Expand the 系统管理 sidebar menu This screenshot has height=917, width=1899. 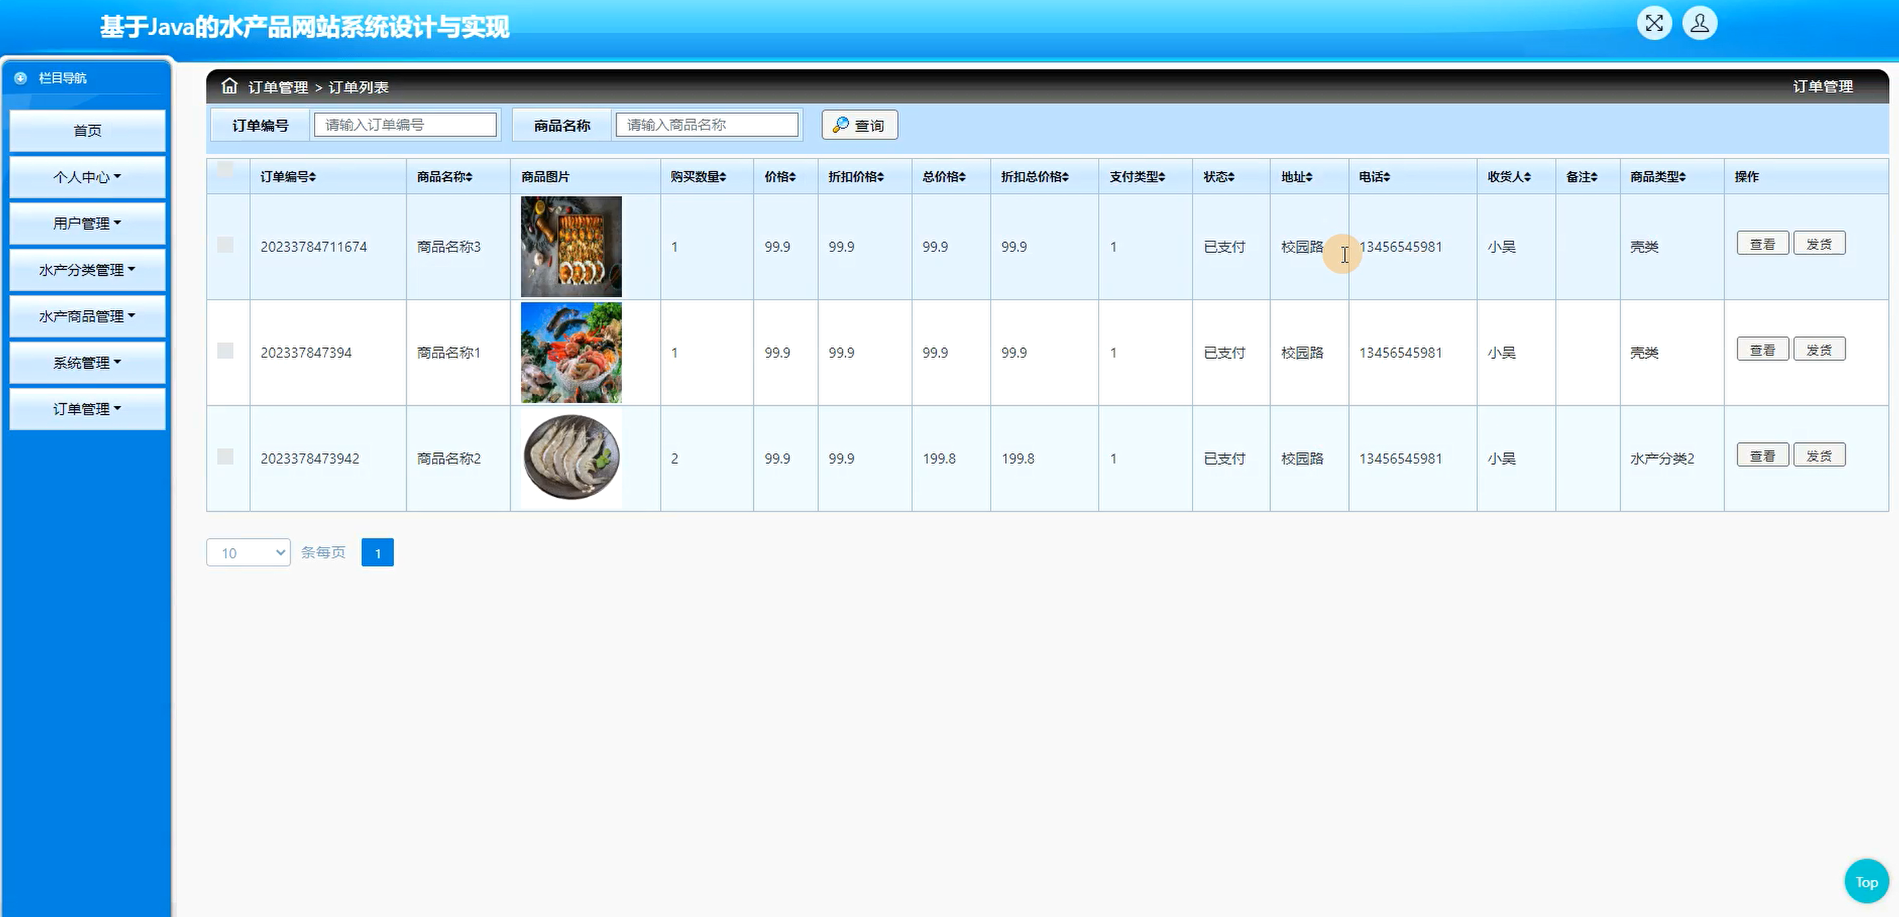pyautogui.click(x=87, y=362)
